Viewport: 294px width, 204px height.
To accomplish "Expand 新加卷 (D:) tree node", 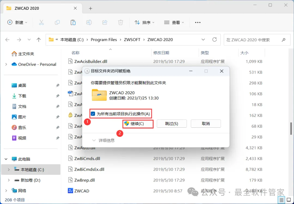I will (x=9, y=180).
